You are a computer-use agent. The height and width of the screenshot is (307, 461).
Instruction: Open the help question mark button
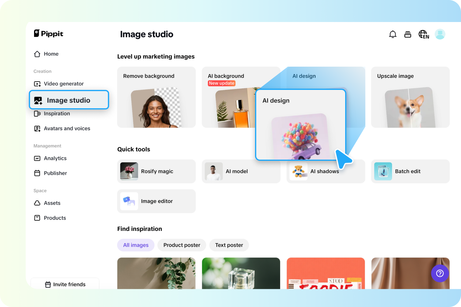tap(440, 273)
